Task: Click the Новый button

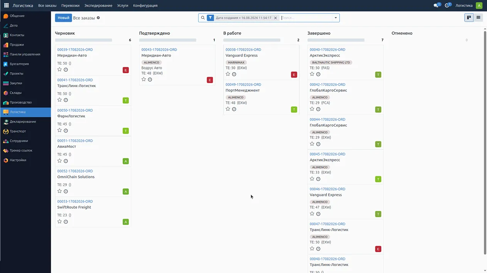Action: 63,18
